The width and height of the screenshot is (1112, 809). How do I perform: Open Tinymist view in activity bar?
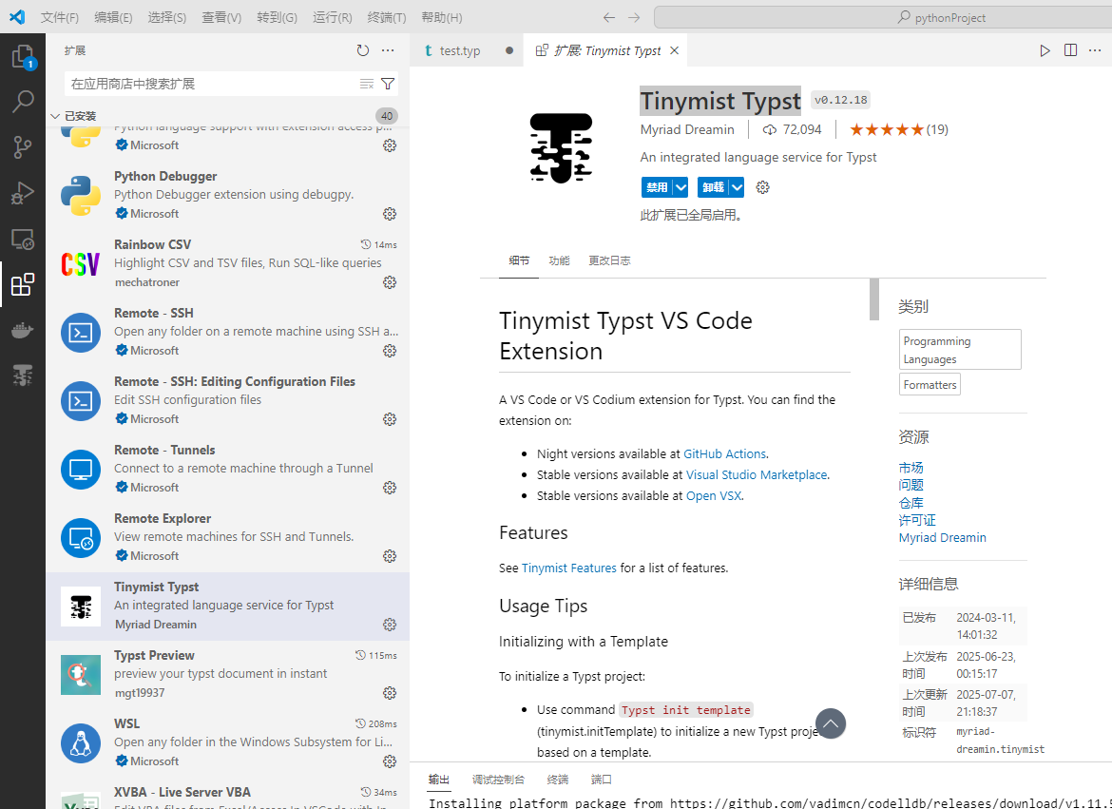[x=23, y=376]
